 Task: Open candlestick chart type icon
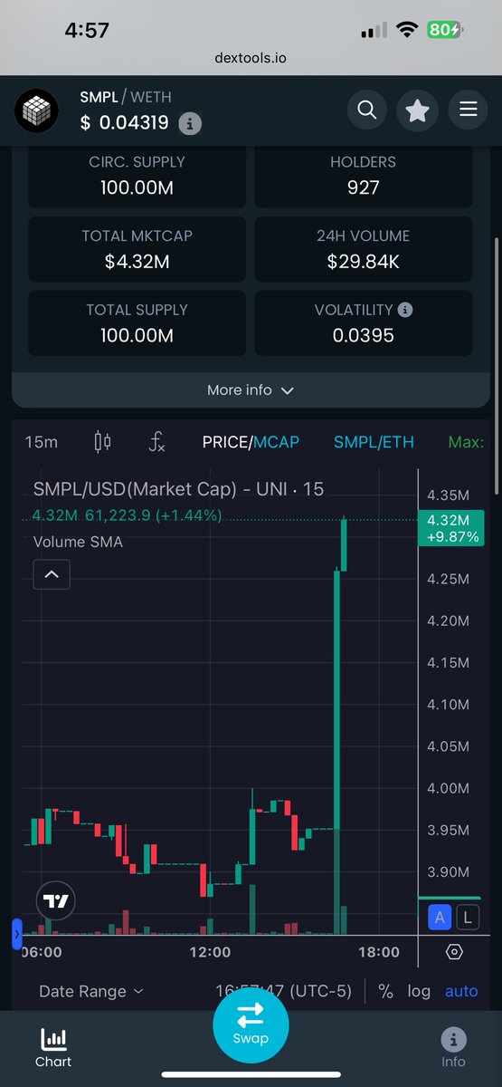103,442
